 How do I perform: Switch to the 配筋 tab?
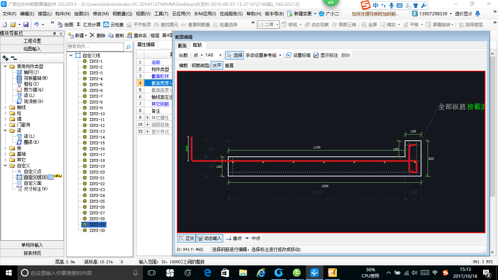(x=198, y=45)
